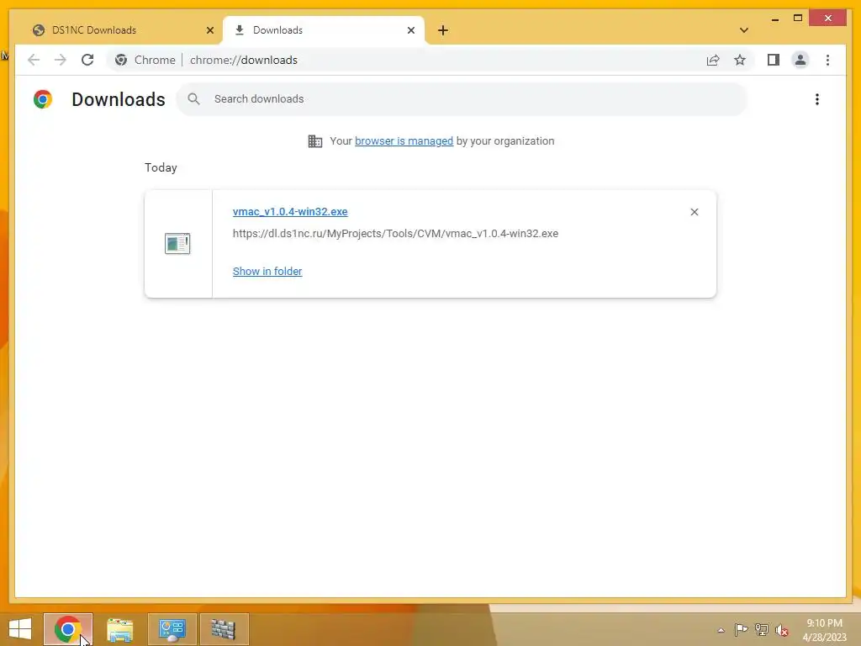The width and height of the screenshot is (861, 646).
Task: Open a new tab with plus button
Action: (x=442, y=30)
